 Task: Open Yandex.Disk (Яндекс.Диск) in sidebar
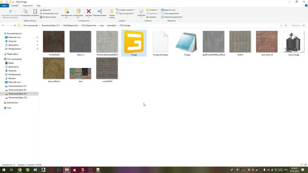click(x=13, y=54)
